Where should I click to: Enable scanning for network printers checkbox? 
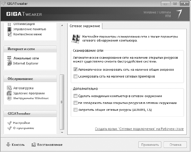[75, 76]
